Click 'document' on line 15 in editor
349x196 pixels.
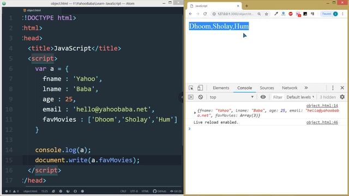point(50,160)
